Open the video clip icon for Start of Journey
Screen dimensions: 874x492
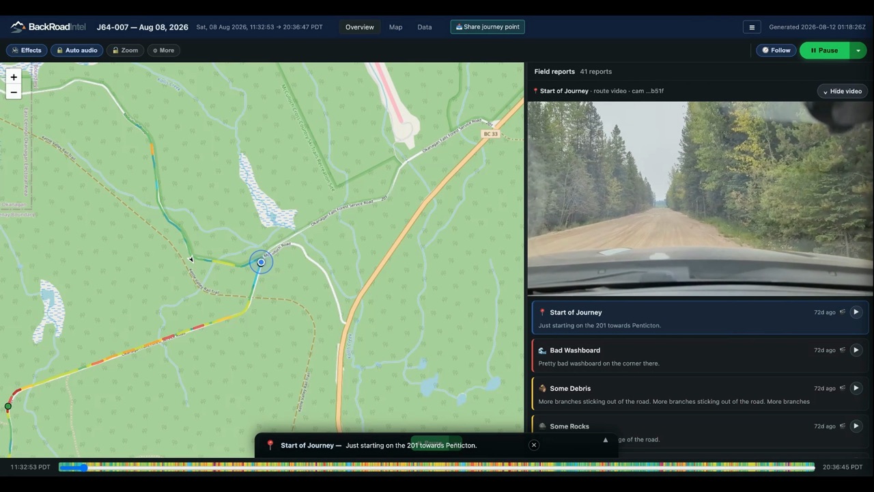(843, 312)
